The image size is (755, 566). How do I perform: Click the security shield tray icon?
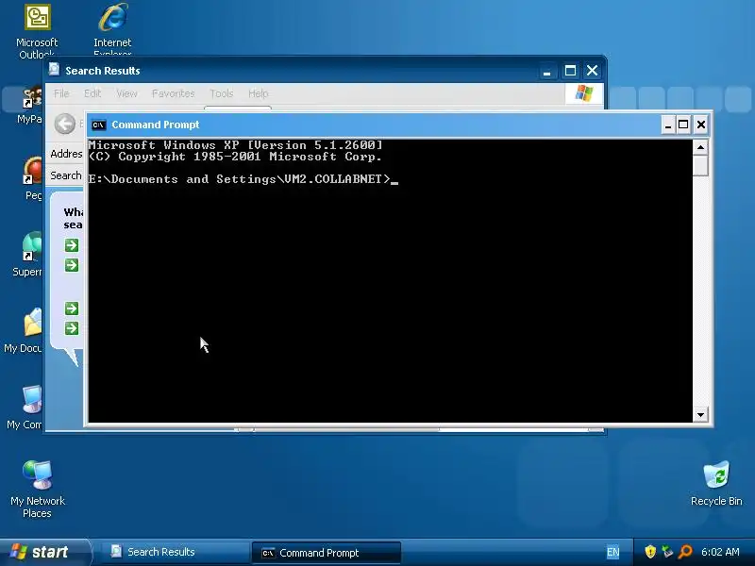(650, 552)
